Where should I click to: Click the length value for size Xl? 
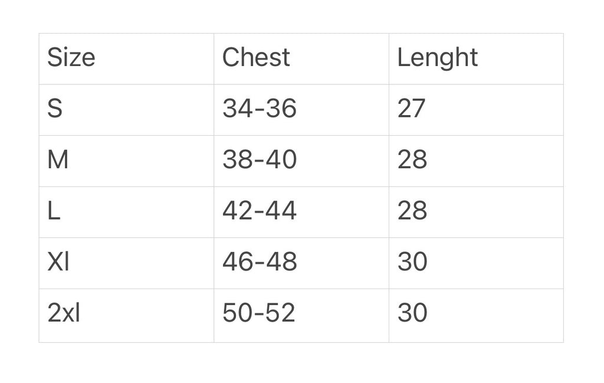412,262
